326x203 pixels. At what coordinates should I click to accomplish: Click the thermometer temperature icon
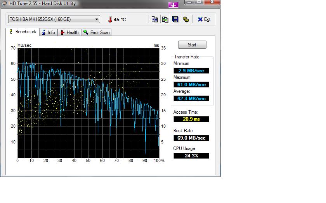point(110,19)
